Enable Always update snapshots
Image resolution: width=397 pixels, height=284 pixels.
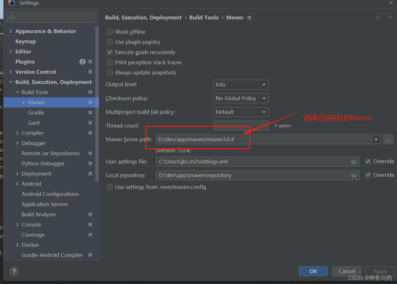(110, 73)
